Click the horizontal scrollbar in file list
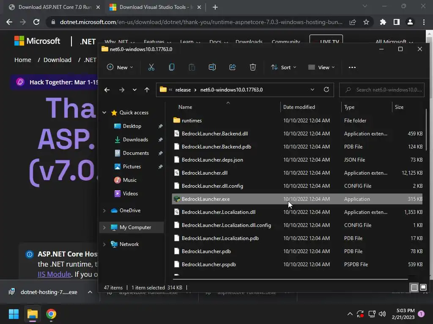Screen dimensions: 433x324 click(x=290, y=279)
